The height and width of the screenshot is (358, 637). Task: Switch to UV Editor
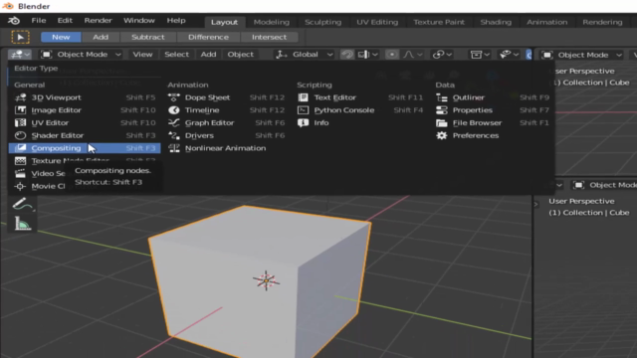click(x=85, y=122)
